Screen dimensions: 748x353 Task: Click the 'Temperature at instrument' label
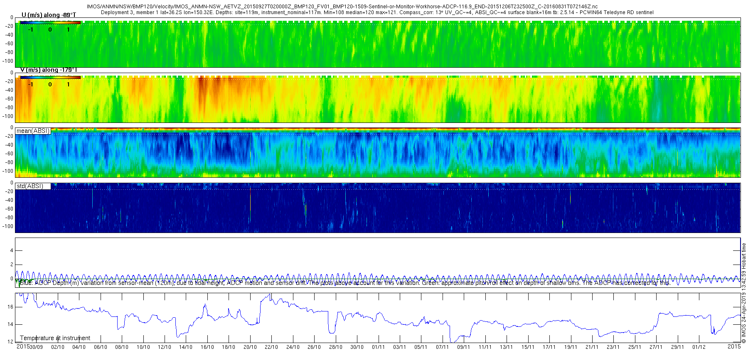click(x=55, y=338)
